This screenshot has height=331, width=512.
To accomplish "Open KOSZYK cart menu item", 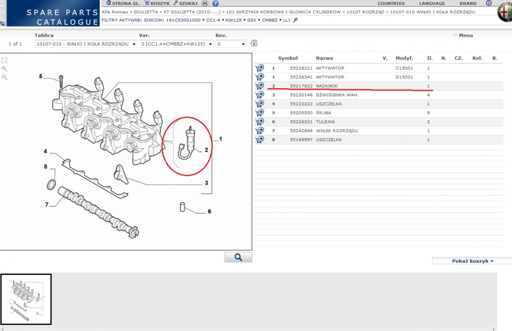I will pyautogui.click(x=157, y=3).
